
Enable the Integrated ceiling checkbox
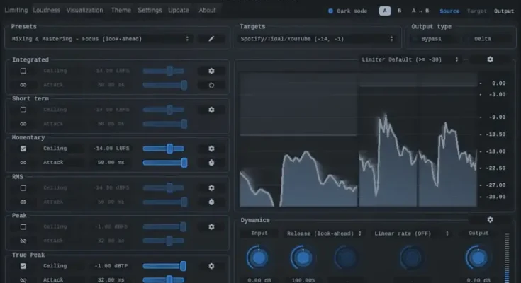(x=23, y=71)
